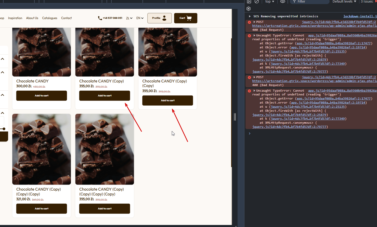Click the DevTools panel divider grip

pos(235,117)
